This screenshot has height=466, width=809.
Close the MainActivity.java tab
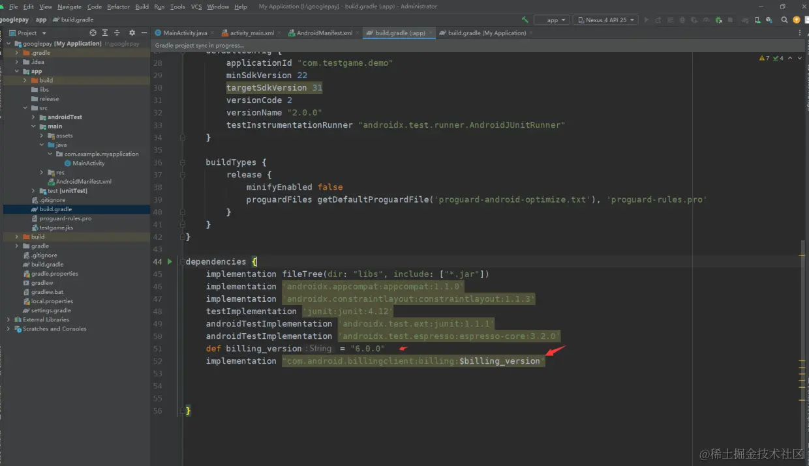point(213,33)
